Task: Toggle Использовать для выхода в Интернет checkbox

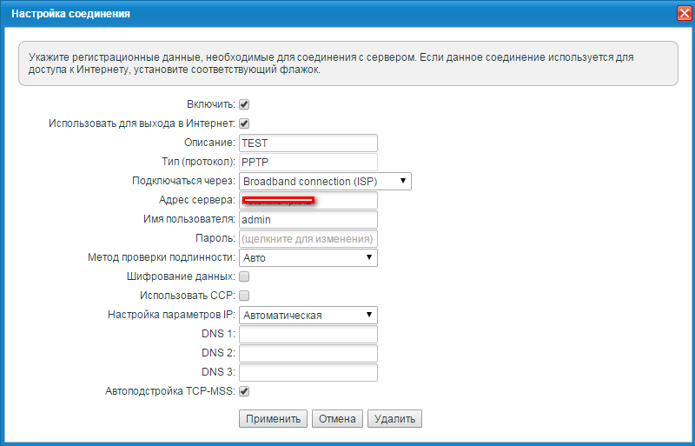Action: 244,123
